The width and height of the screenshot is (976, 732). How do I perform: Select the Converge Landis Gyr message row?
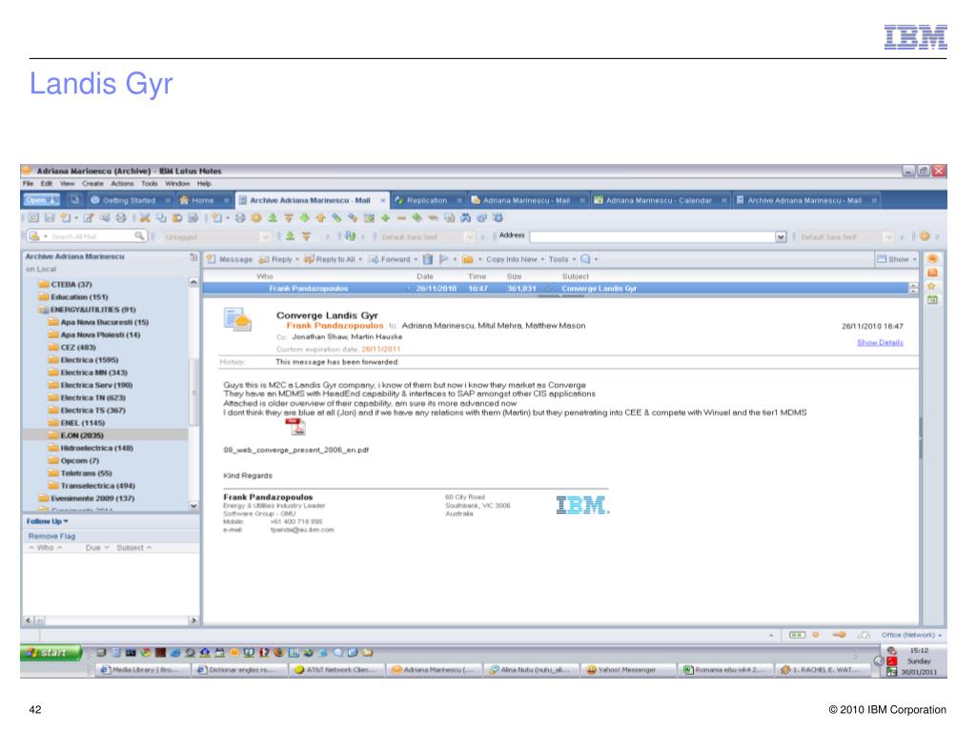click(x=556, y=288)
